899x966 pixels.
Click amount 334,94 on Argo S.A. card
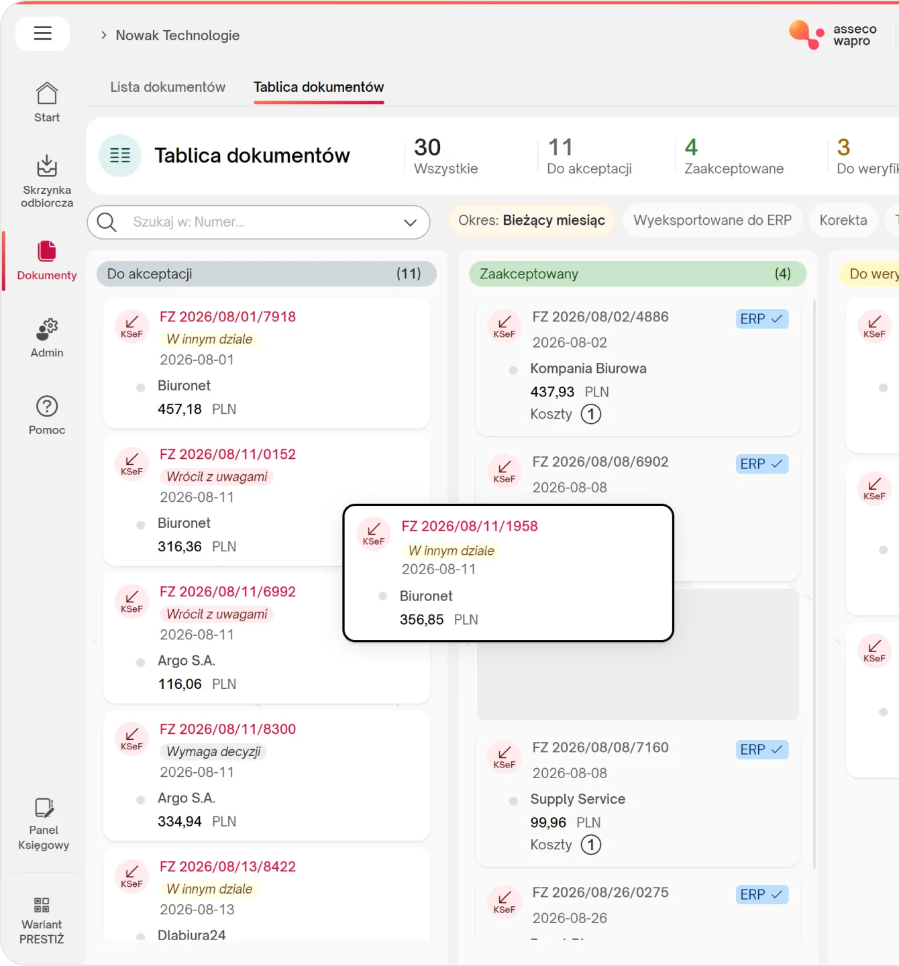pos(180,822)
